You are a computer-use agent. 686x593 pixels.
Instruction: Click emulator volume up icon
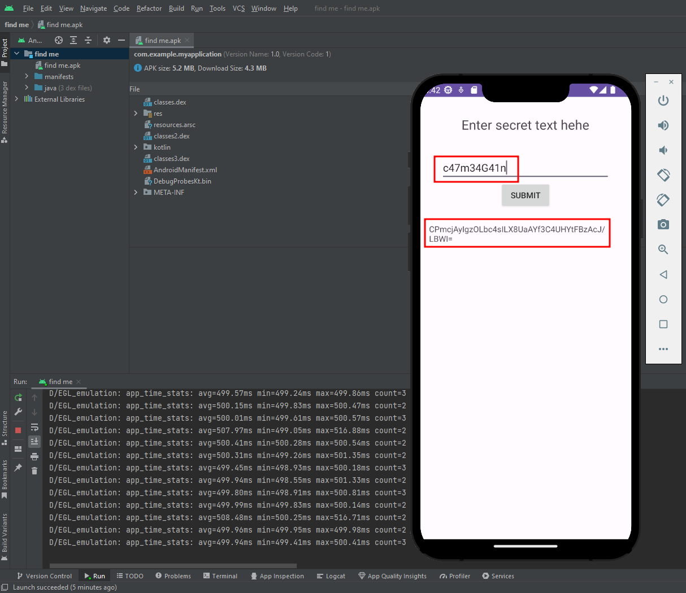pyautogui.click(x=663, y=125)
